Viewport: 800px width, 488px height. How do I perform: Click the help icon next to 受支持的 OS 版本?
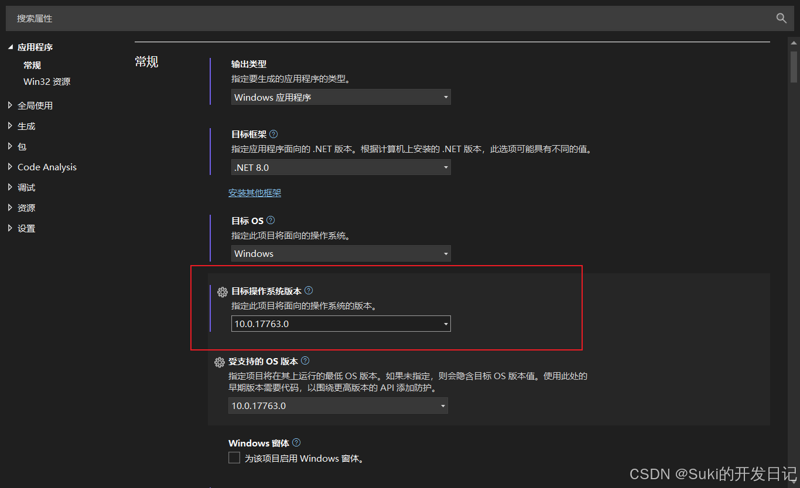(305, 360)
